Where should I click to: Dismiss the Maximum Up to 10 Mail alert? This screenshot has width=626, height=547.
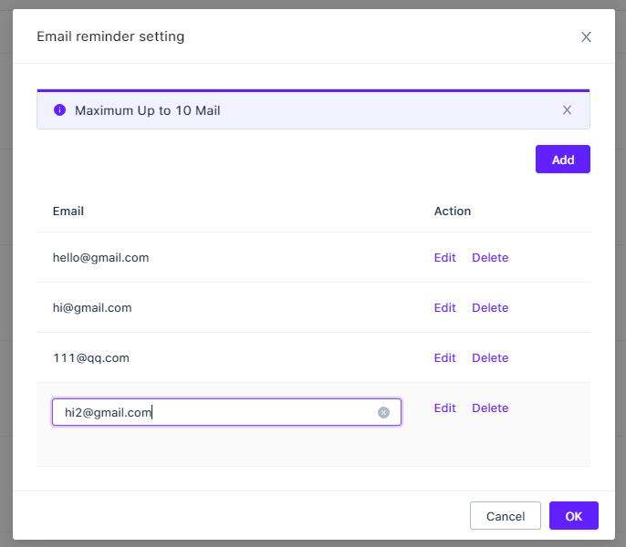[x=567, y=109]
